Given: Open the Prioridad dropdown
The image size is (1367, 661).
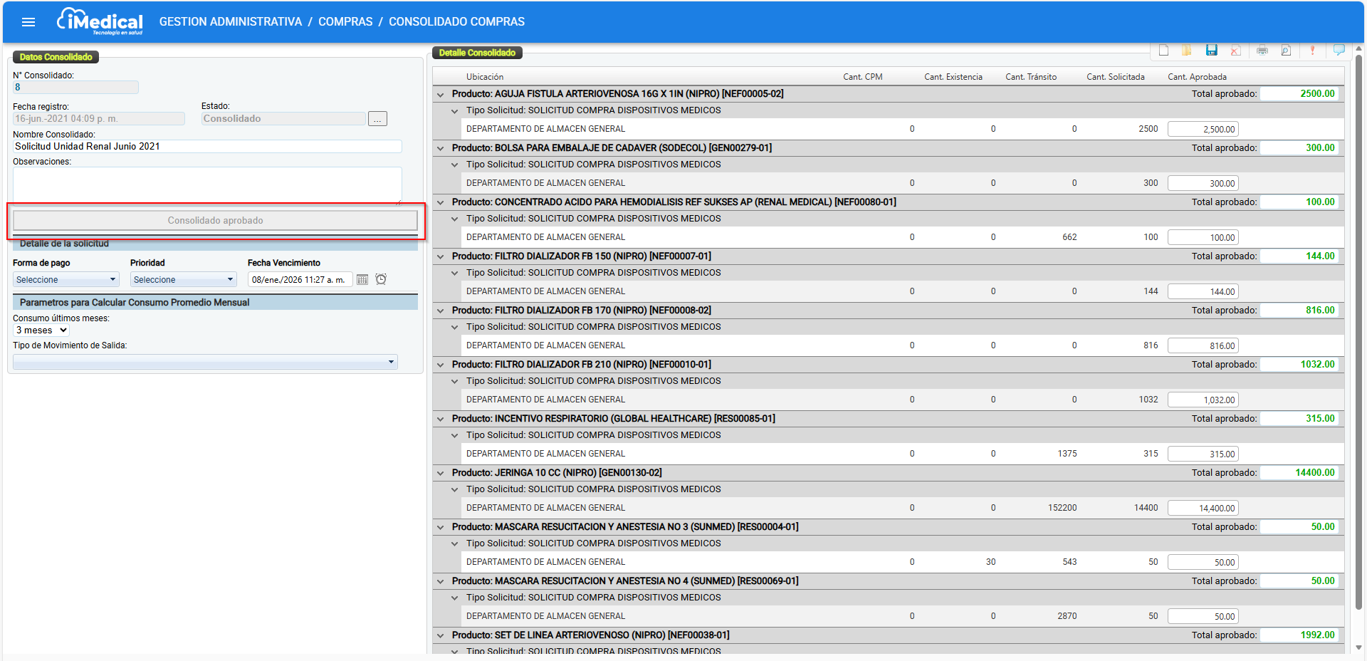Looking at the screenshot, I should (184, 279).
